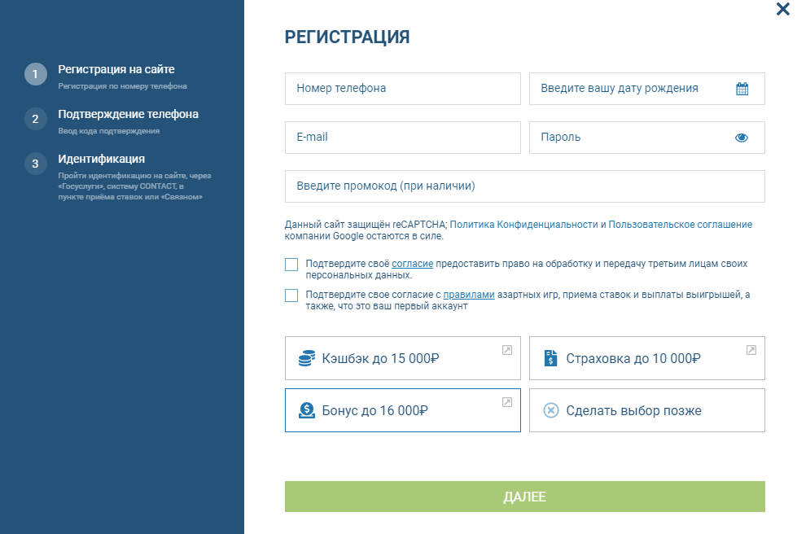Click Подтверждение телефона step title

[128, 114]
